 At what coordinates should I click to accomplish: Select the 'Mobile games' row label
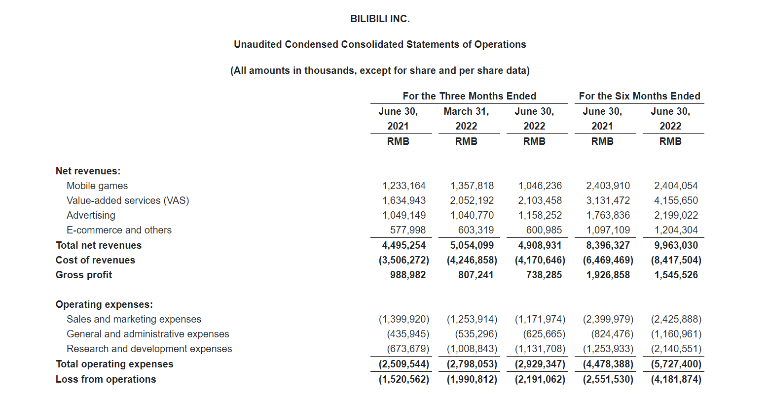click(97, 186)
